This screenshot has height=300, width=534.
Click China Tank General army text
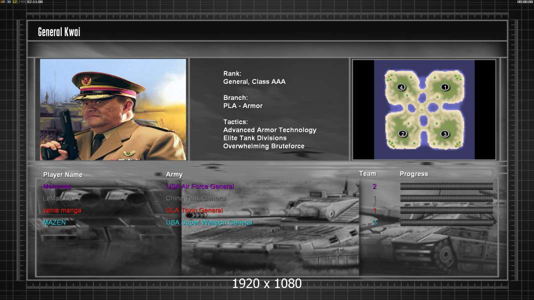click(x=196, y=198)
